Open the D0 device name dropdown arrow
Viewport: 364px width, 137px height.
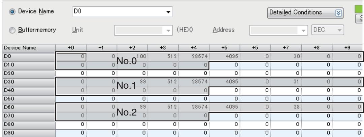(x=169, y=12)
